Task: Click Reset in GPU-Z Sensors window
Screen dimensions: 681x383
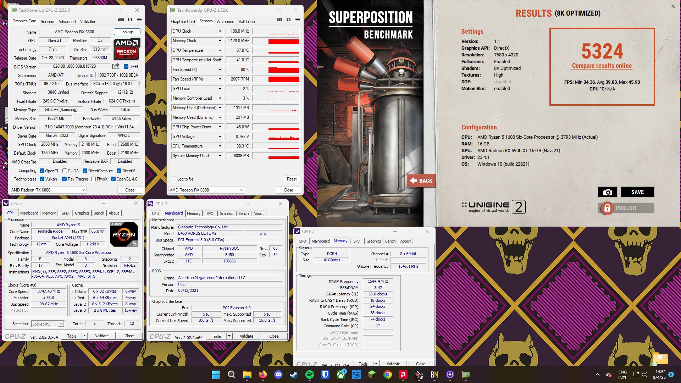Action: pos(292,179)
